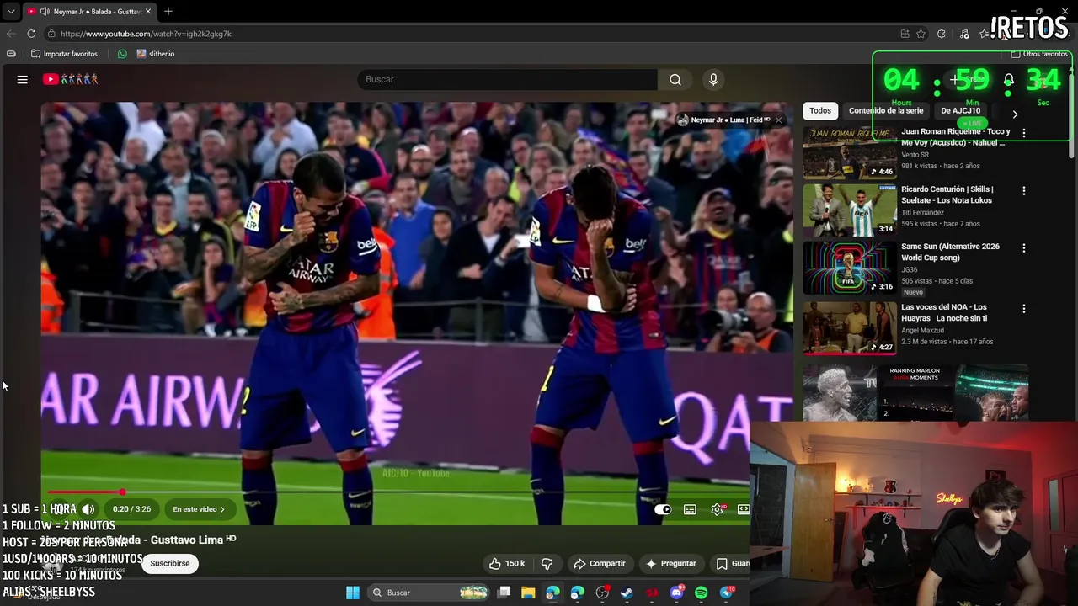The width and height of the screenshot is (1078, 606).
Task: Open the YouTube hamburger guide menu
Action: 23,79
